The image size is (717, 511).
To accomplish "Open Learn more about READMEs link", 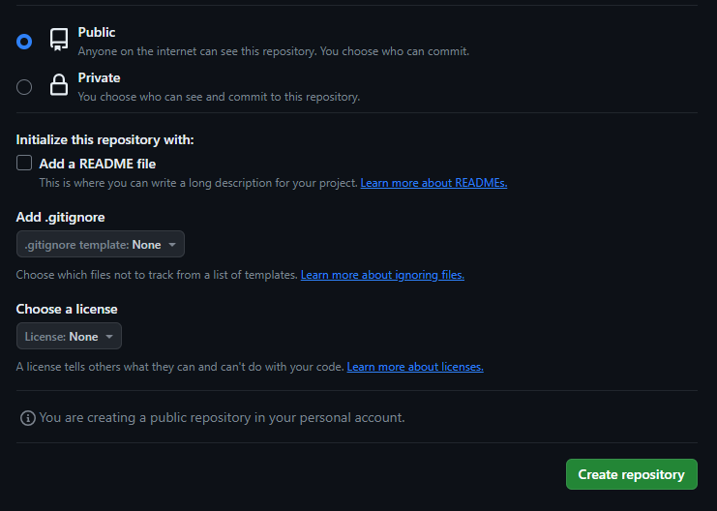I will coord(433,183).
